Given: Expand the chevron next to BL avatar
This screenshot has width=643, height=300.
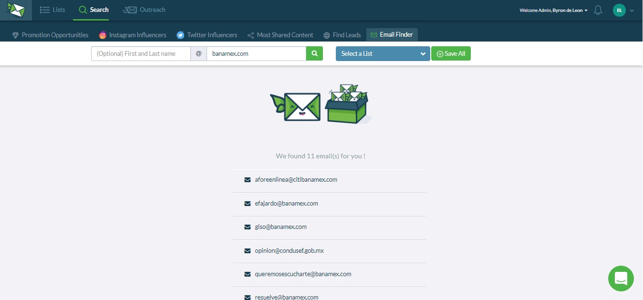Looking at the screenshot, I should tap(632, 10).
